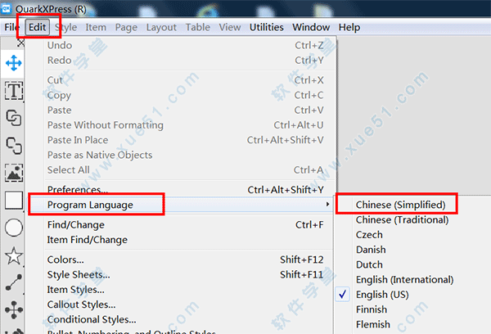Viewport: 491px width, 334px height.
Task: Click the Undo menu entry
Action: pyautogui.click(x=180, y=45)
